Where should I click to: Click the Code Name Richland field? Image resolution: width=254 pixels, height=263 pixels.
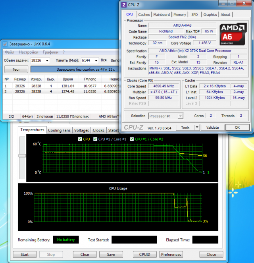point(166,31)
